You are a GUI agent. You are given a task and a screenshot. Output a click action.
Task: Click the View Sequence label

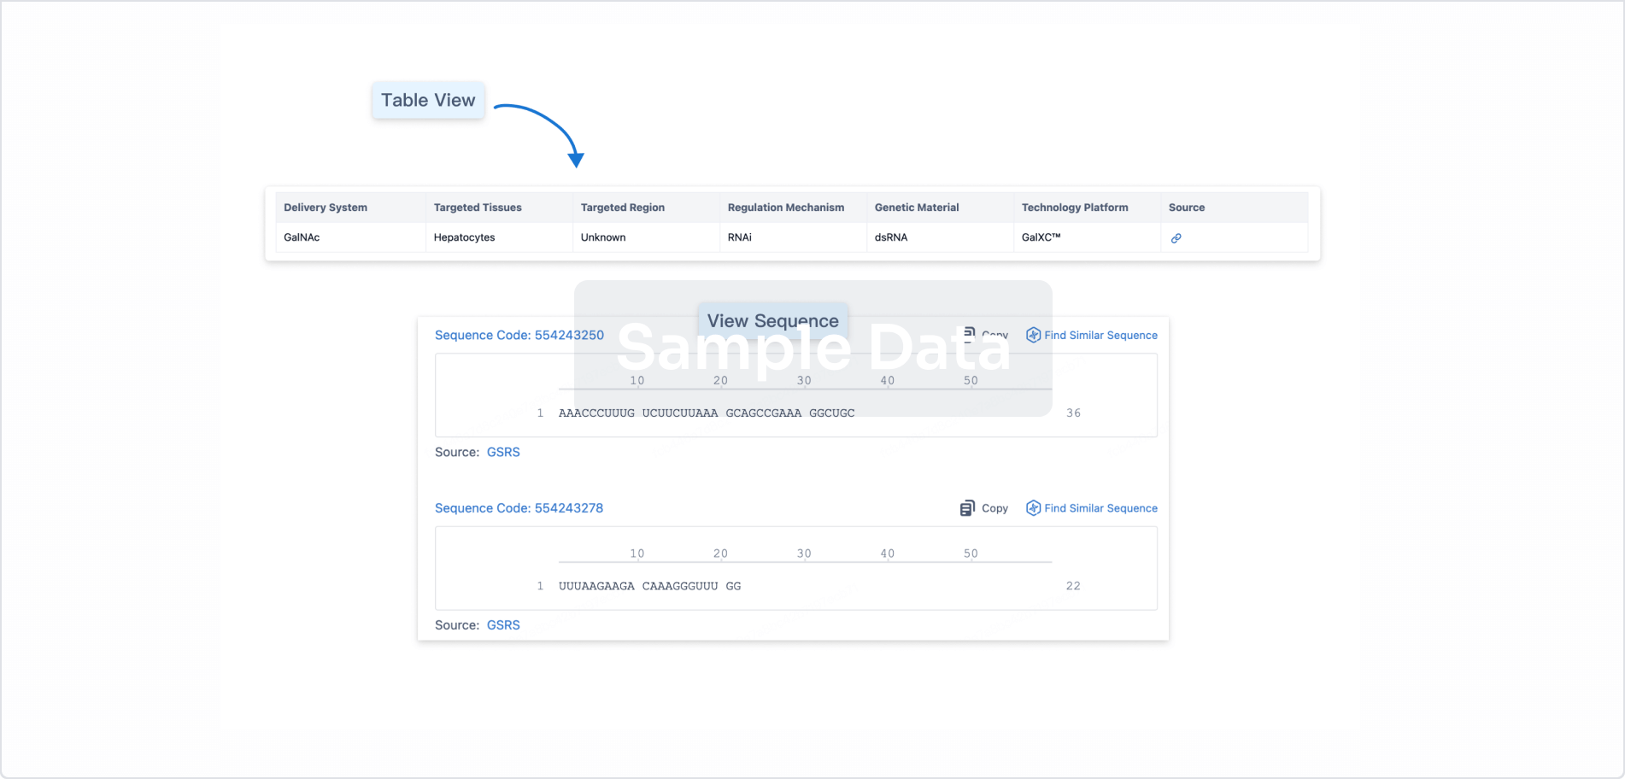(771, 320)
